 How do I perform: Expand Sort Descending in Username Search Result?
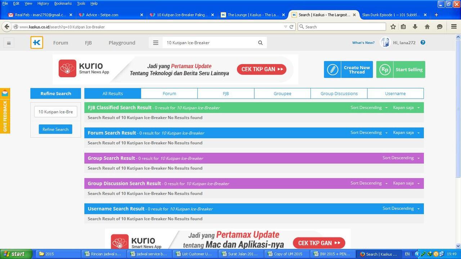click(x=401, y=208)
